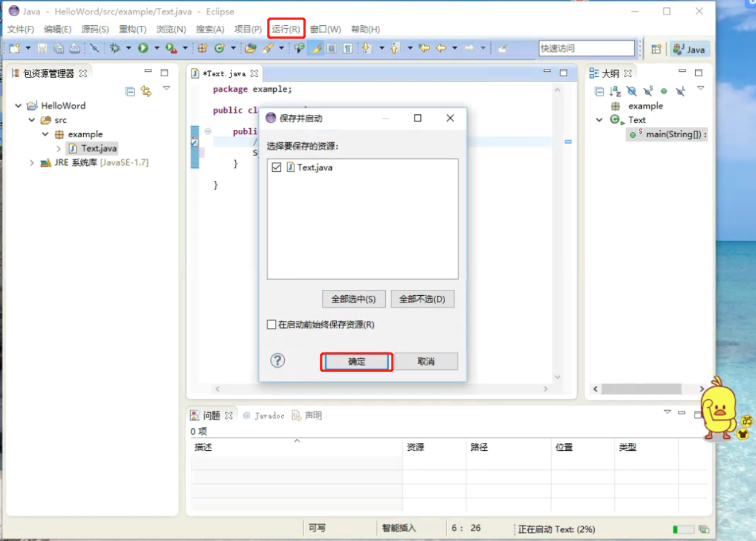Open the 运行(R) menu
Image resolution: width=756 pixels, height=541 pixels.
(x=286, y=29)
